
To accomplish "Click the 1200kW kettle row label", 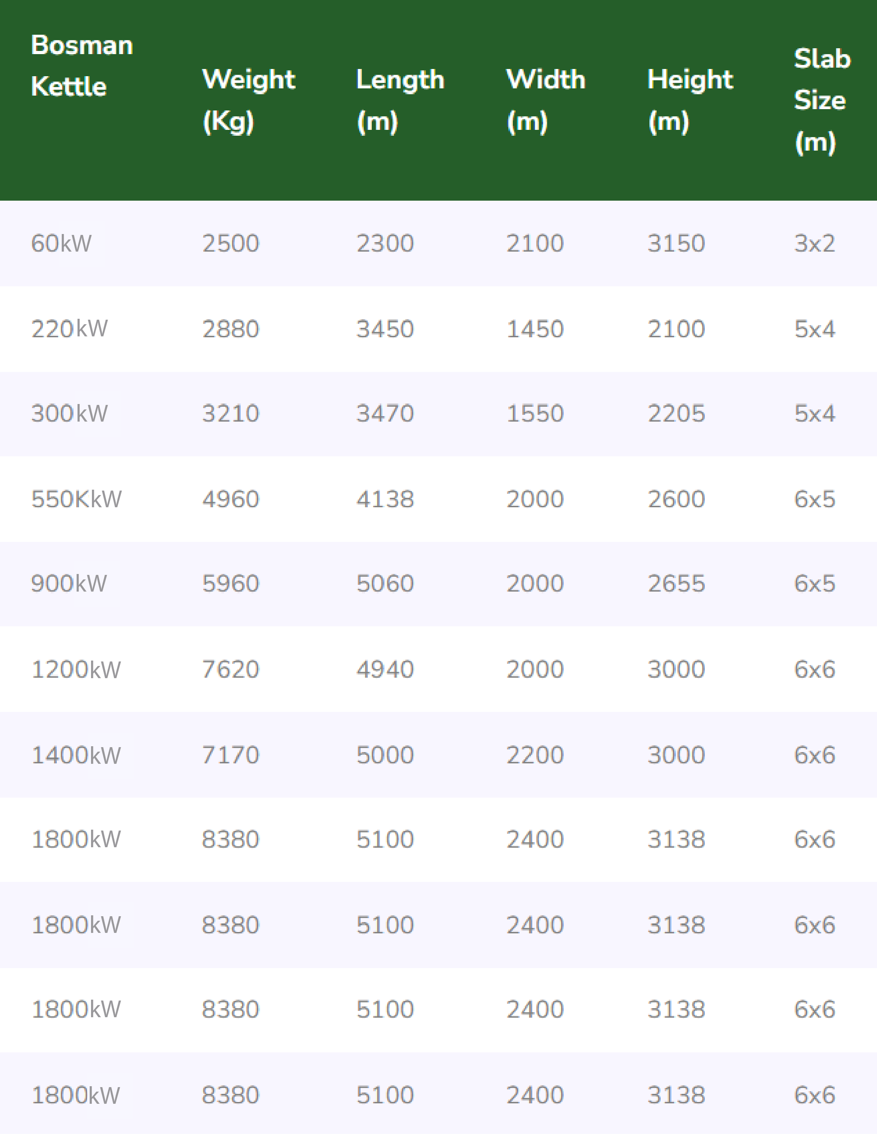I will click(76, 669).
